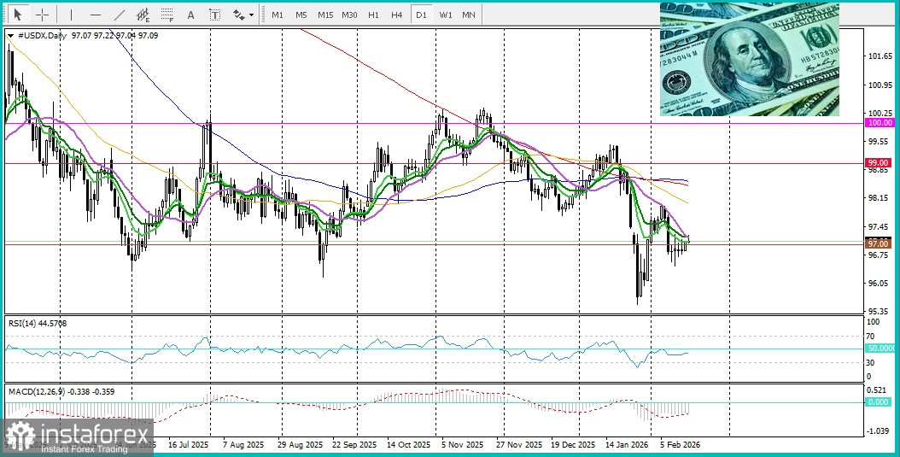The image size is (900, 457).
Task: Click the H4 timeframe button
Action: tap(396, 15)
